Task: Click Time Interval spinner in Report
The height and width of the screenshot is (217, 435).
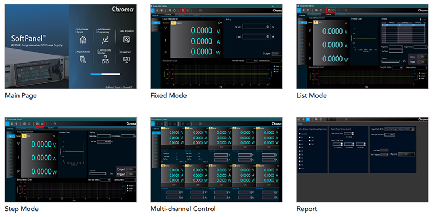Action: (x=349, y=133)
